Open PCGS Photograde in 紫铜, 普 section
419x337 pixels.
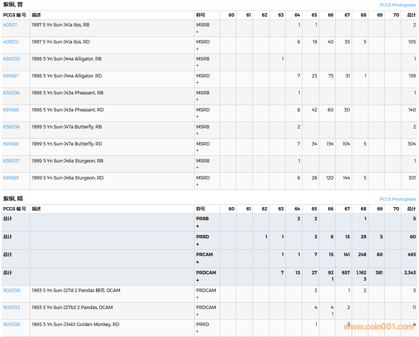[397, 5]
